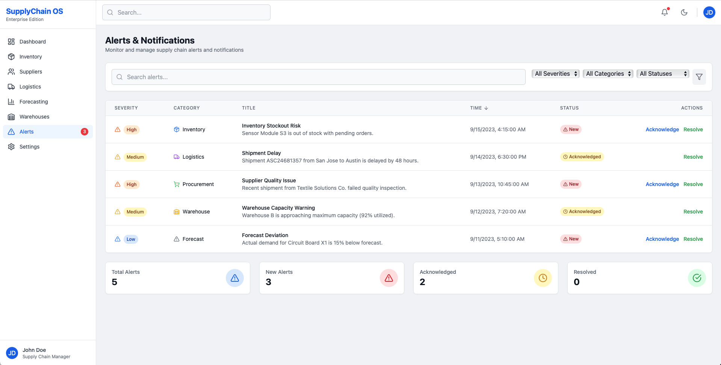Click the Resolved green checkmark icon

[697, 278]
